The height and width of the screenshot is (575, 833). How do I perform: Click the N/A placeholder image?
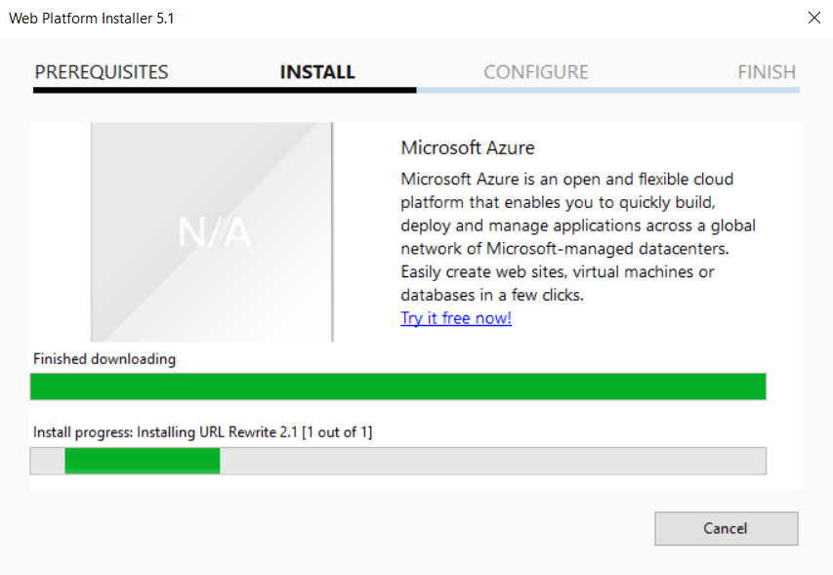[x=211, y=232]
